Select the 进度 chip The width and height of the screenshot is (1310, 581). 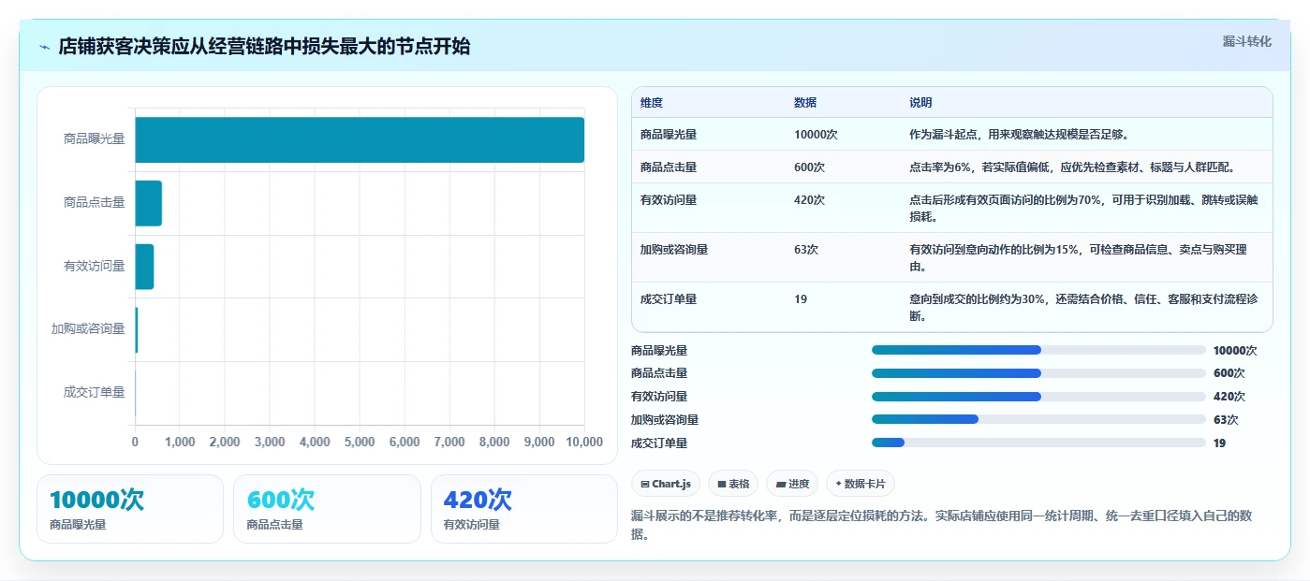[x=792, y=484]
